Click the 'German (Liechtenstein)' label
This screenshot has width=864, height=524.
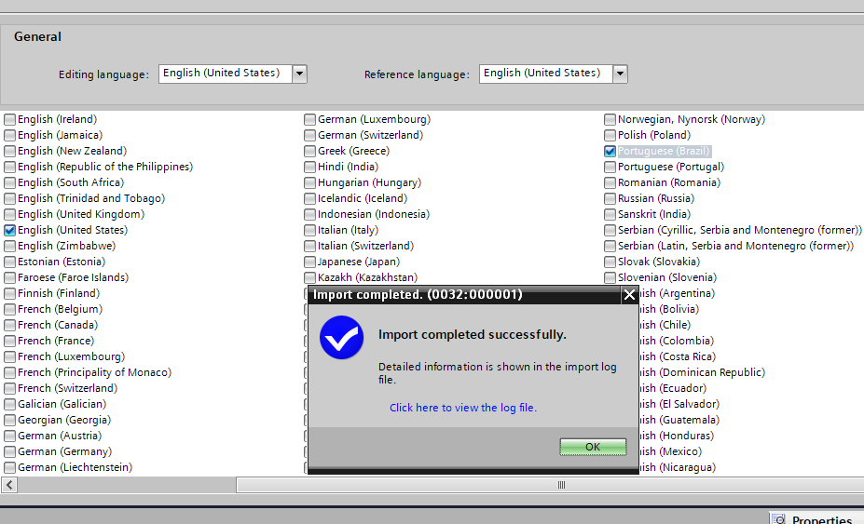(75, 467)
